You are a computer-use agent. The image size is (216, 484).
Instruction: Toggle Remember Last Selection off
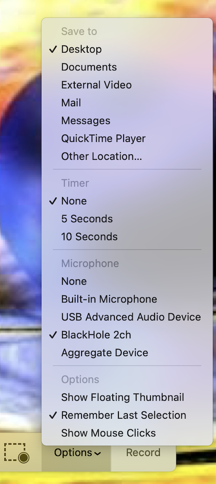pos(127,415)
